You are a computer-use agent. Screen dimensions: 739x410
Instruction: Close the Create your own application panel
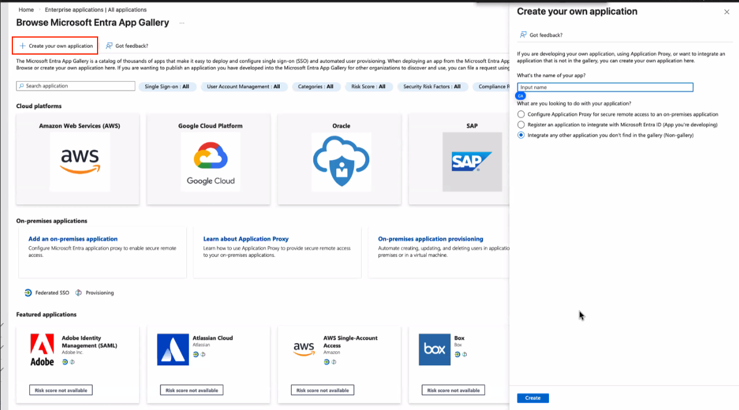(x=727, y=12)
